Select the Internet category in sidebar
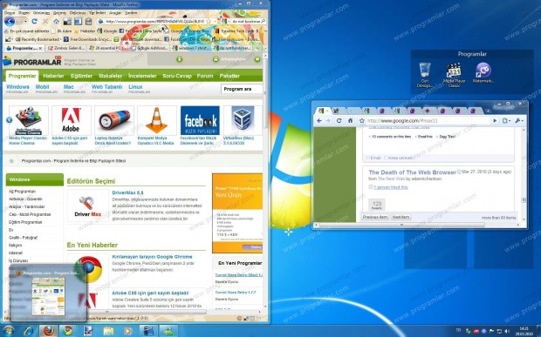Viewport: 541px width, 337px height. click(x=16, y=253)
